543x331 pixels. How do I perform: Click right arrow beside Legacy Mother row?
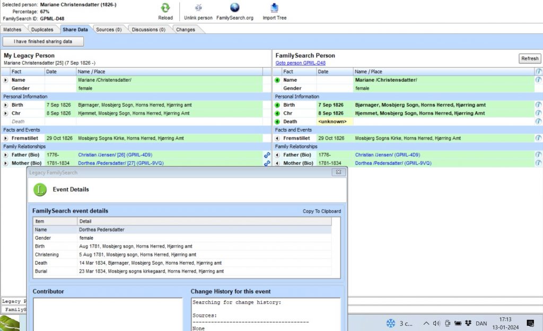(x=5, y=163)
